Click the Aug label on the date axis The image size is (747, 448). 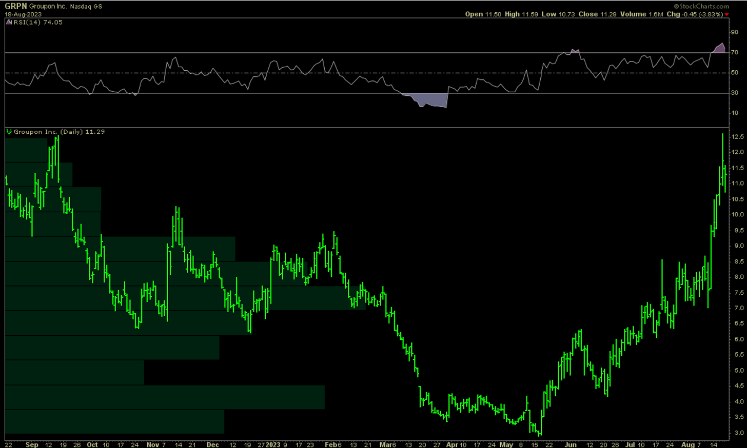[x=688, y=444]
